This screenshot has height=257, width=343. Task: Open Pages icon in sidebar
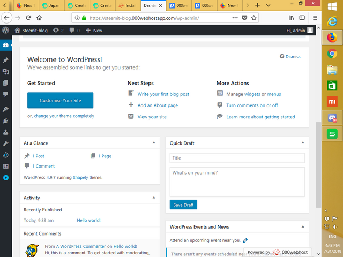point(6,83)
